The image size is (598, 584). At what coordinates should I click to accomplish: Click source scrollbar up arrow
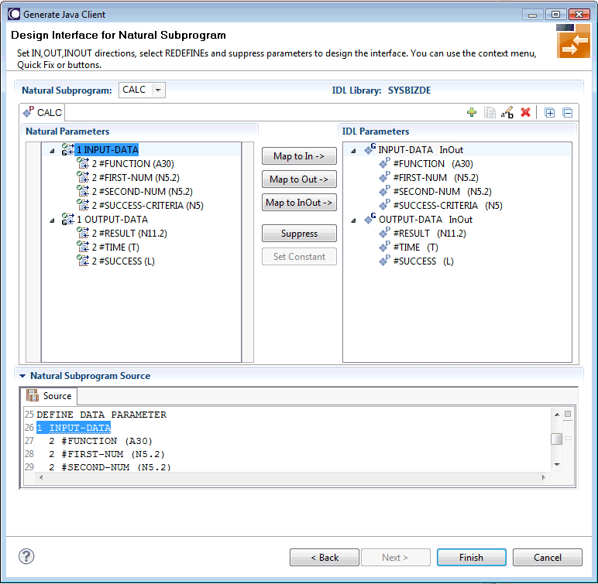(x=557, y=415)
